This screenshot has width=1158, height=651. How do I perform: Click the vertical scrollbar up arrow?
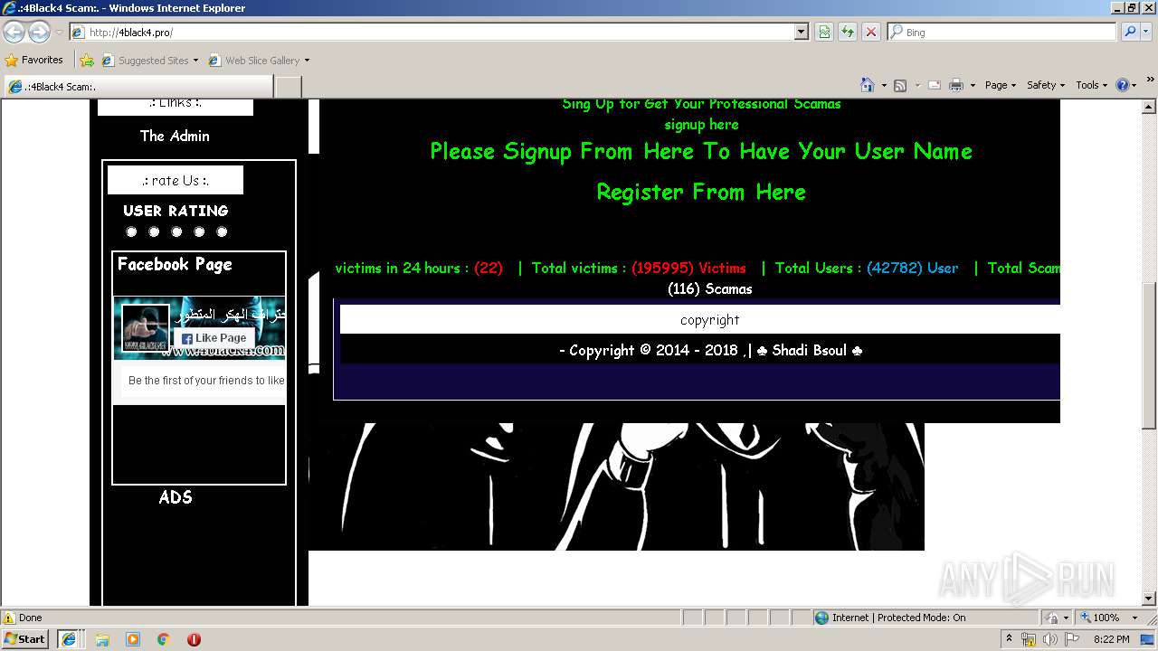[1149, 106]
